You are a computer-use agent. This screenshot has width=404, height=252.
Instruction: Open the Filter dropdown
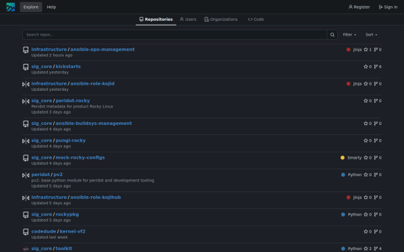[349, 35]
